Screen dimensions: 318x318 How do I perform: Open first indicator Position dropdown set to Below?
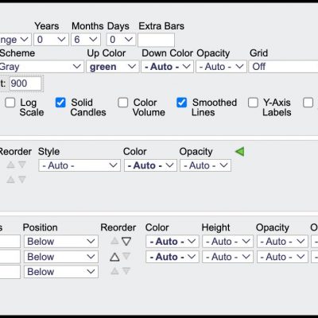pos(61,242)
